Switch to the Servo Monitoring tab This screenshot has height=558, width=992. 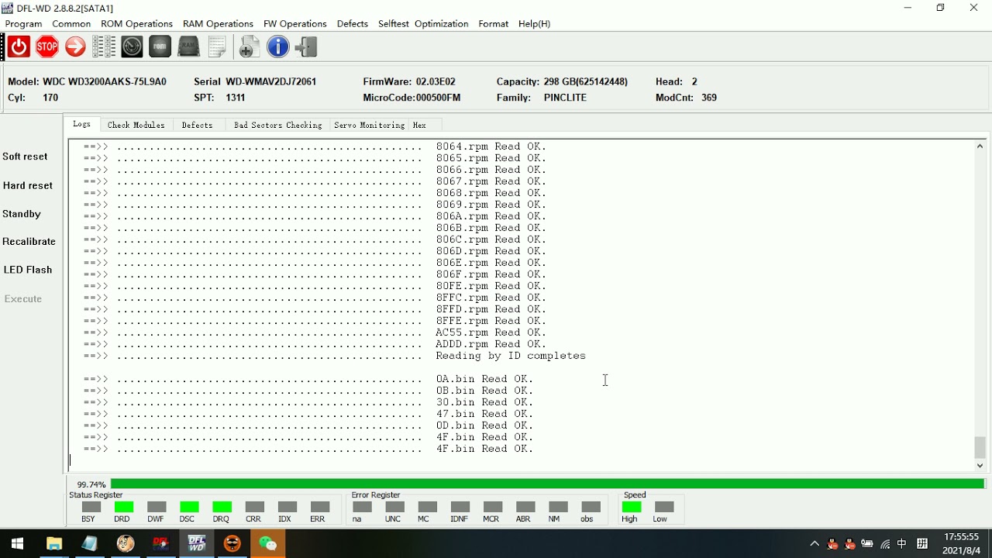pyautogui.click(x=369, y=125)
